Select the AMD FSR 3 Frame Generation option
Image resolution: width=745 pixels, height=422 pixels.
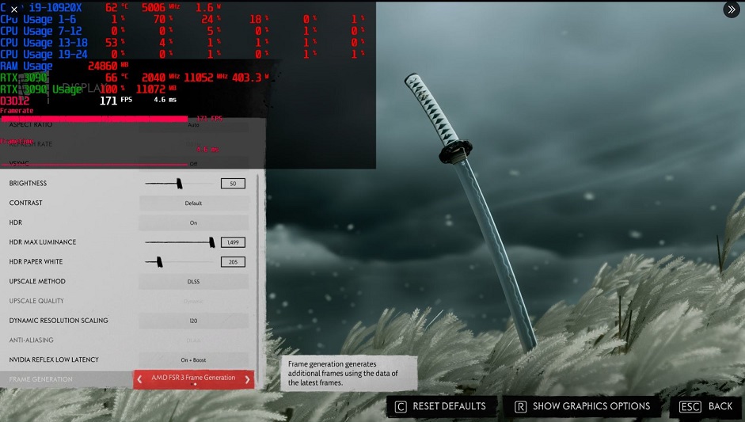pos(193,378)
